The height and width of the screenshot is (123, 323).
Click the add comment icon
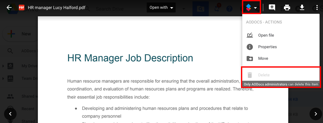coord(272,8)
